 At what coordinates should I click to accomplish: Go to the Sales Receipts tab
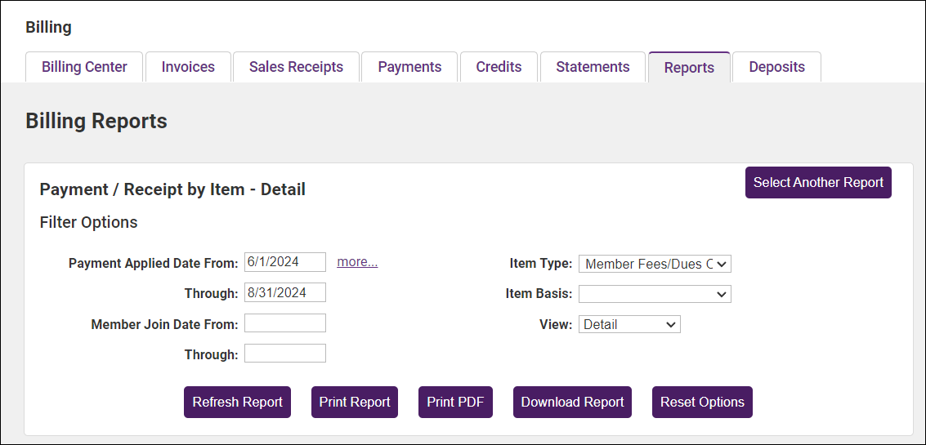[x=296, y=67]
